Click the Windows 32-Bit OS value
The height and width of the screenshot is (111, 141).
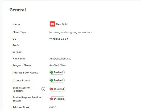[x=59, y=39]
